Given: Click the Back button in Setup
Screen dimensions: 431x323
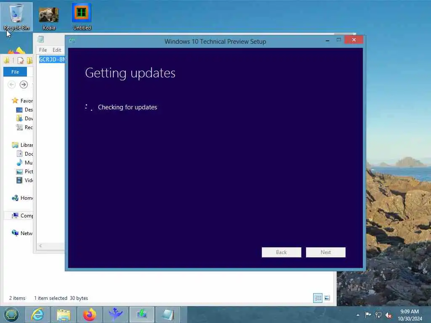Looking at the screenshot, I should click(x=282, y=252).
